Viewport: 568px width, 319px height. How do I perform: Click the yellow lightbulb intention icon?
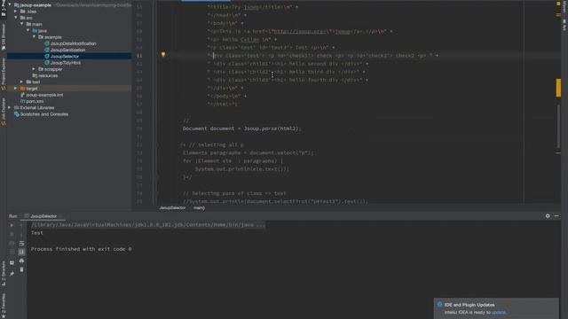click(x=163, y=55)
